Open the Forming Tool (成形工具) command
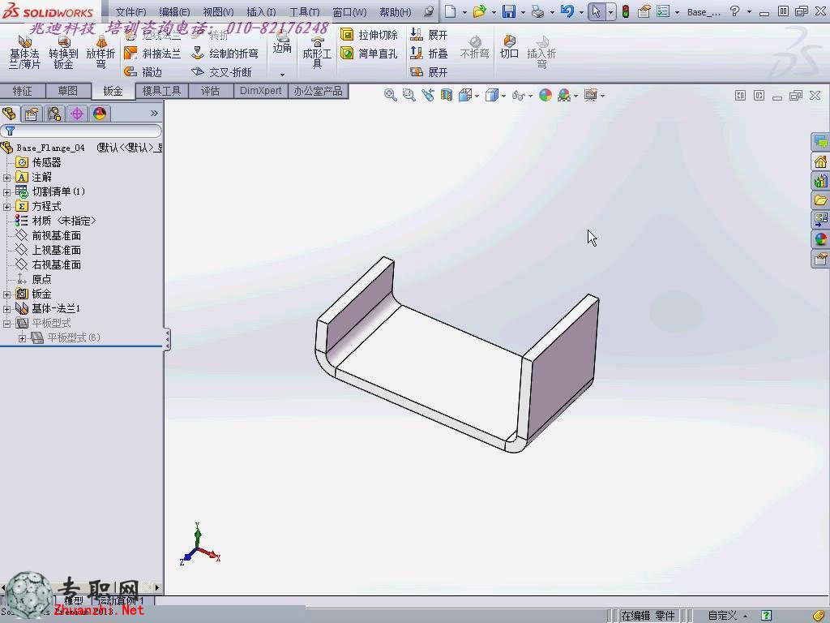 [317, 52]
